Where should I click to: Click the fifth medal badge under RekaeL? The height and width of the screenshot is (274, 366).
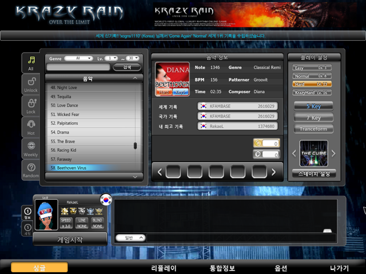click(x=99, y=211)
